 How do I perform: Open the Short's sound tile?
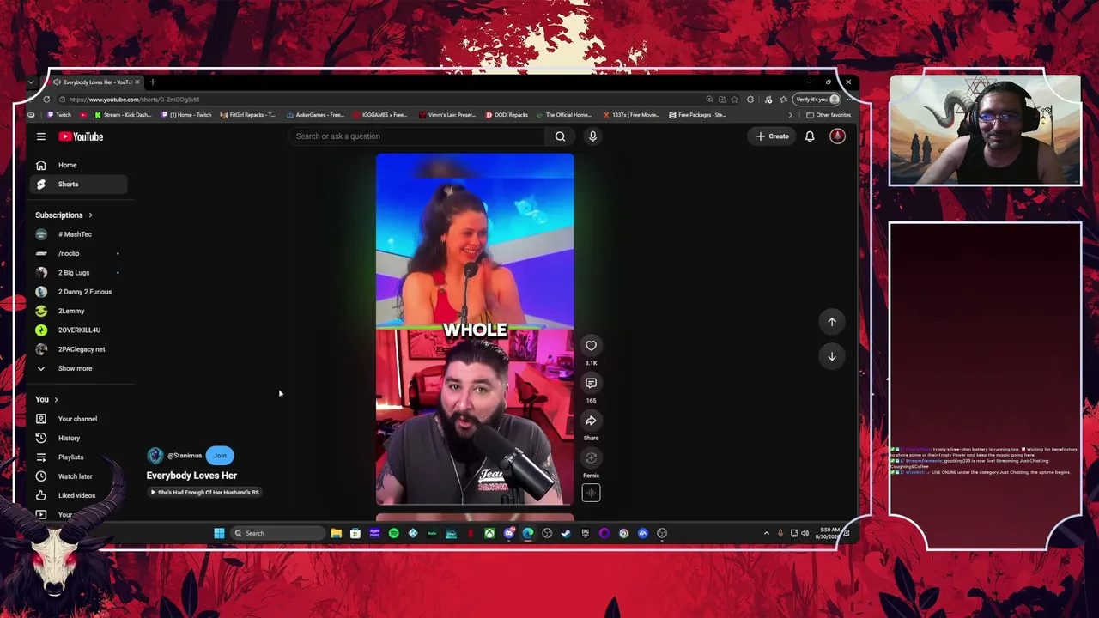point(591,493)
